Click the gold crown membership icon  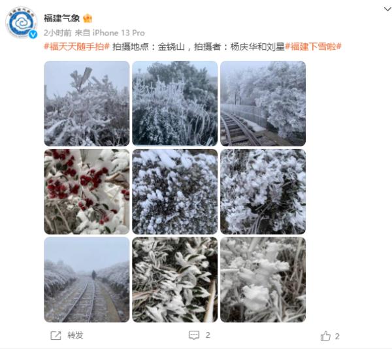pyautogui.click(x=88, y=18)
